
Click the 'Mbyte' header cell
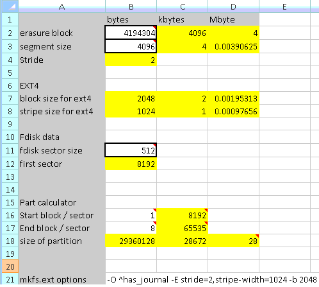pyautogui.click(x=233, y=19)
